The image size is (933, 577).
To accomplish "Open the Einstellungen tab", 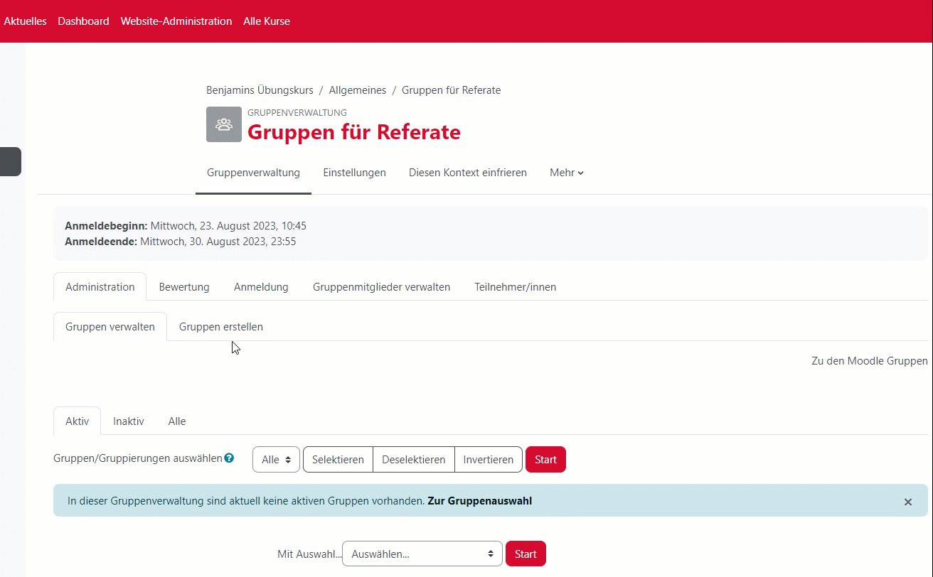I will [x=354, y=173].
